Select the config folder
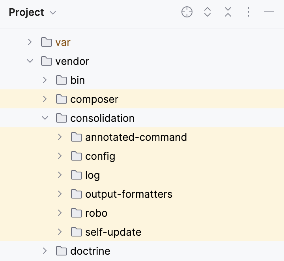284x261 pixels. click(x=100, y=156)
